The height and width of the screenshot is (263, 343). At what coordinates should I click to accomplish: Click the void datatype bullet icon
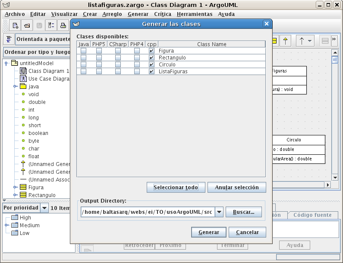pyautogui.click(x=23, y=94)
